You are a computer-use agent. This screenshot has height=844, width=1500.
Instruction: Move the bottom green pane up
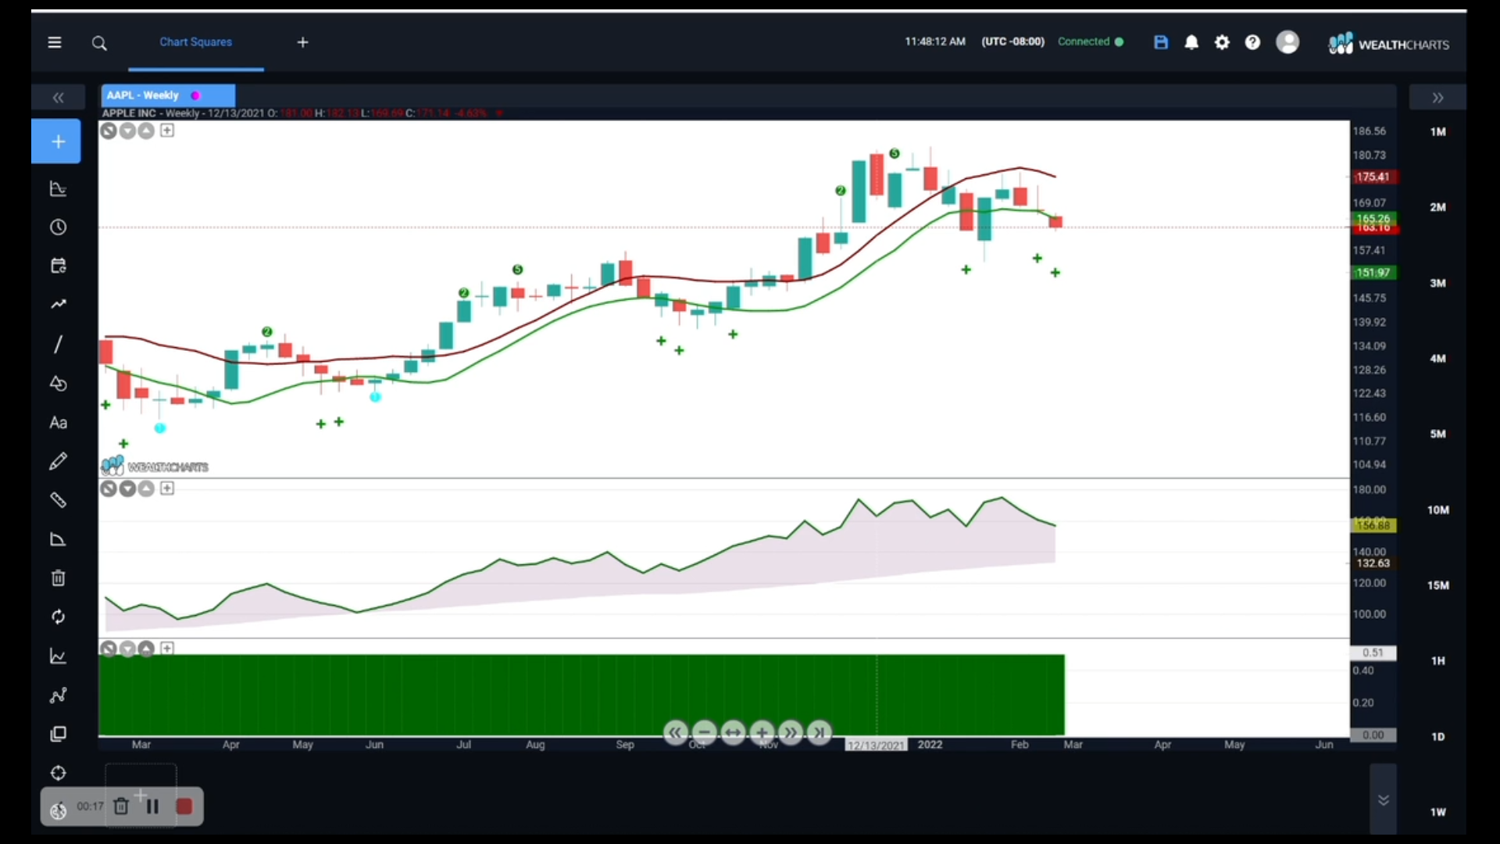[146, 649]
